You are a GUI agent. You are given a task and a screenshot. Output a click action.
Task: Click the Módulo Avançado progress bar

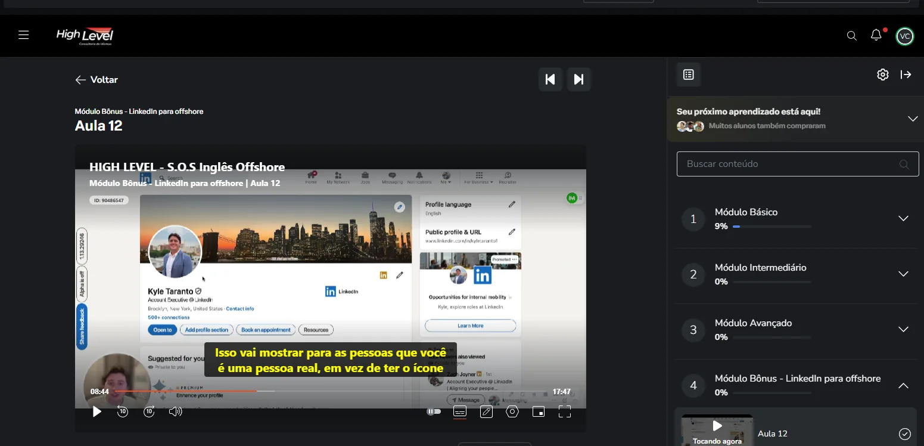pyautogui.click(x=772, y=337)
